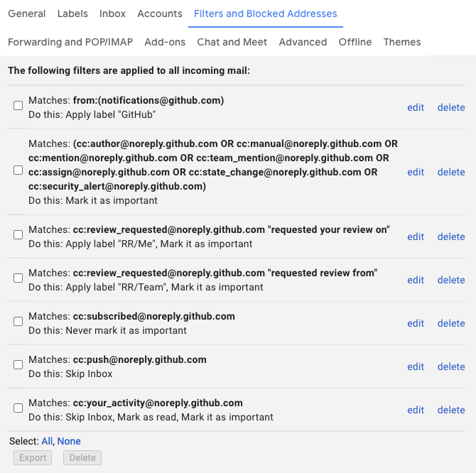Check the multi-address cc:author filter checkbox
This screenshot has height=473, width=476.
pyautogui.click(x=18, y=170)
